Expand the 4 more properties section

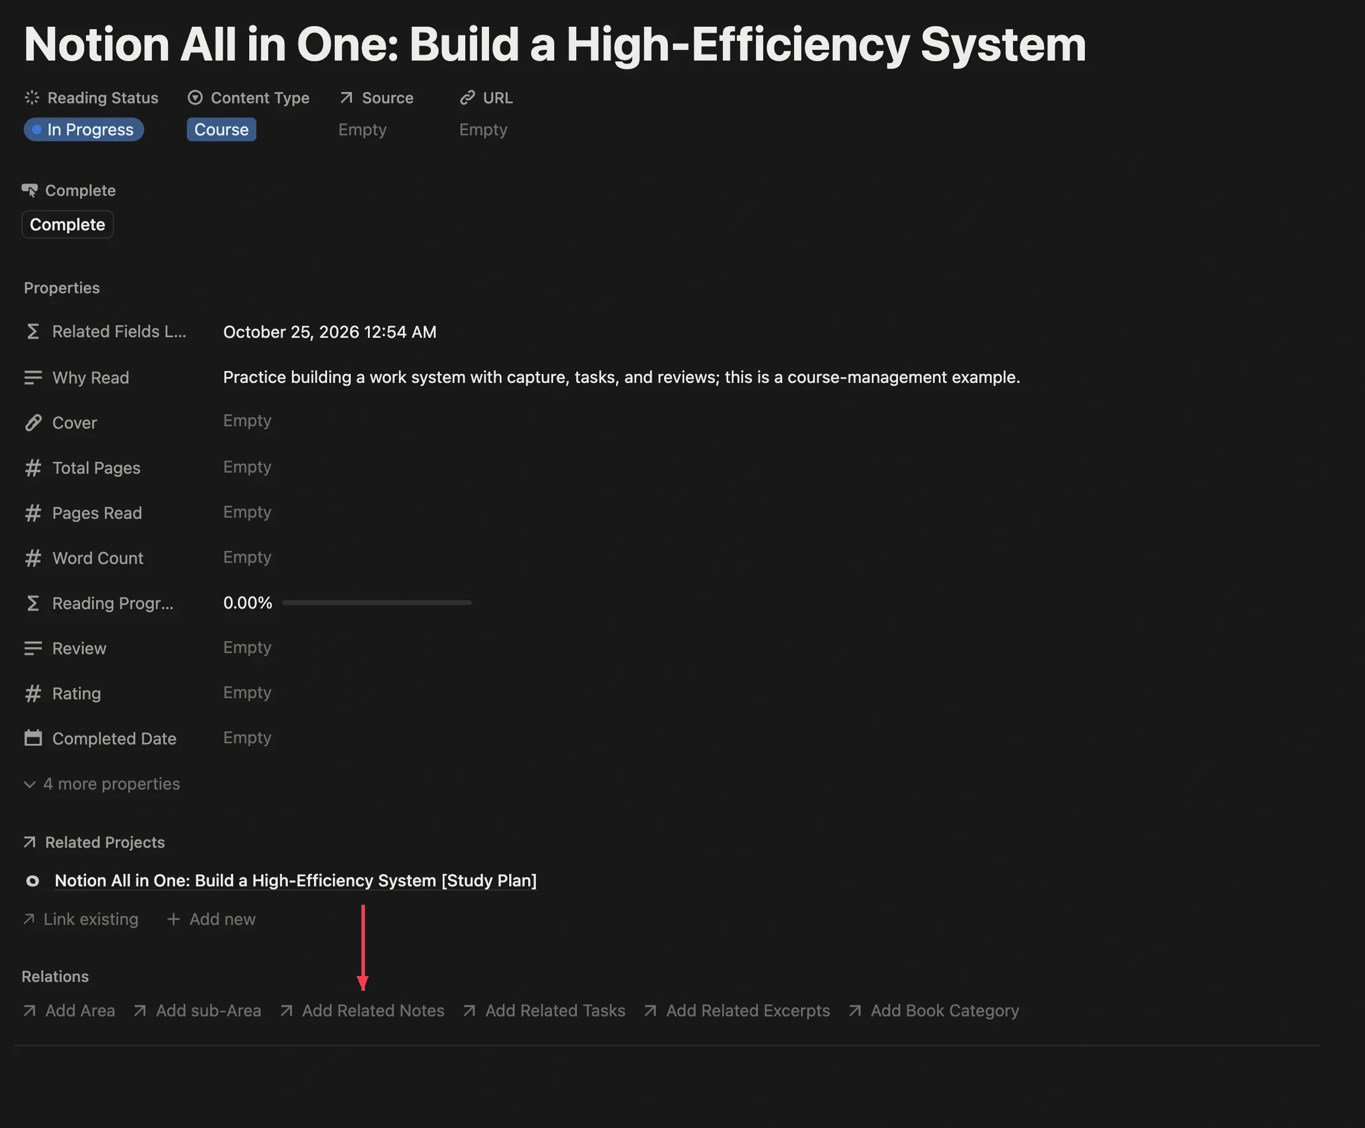coord(101,784)
